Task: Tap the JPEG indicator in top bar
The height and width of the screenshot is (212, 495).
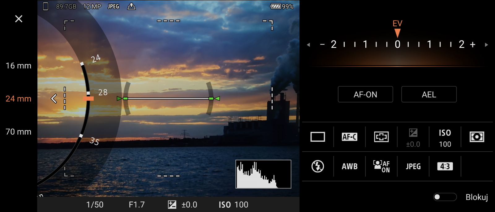Action: coord(113,6)
